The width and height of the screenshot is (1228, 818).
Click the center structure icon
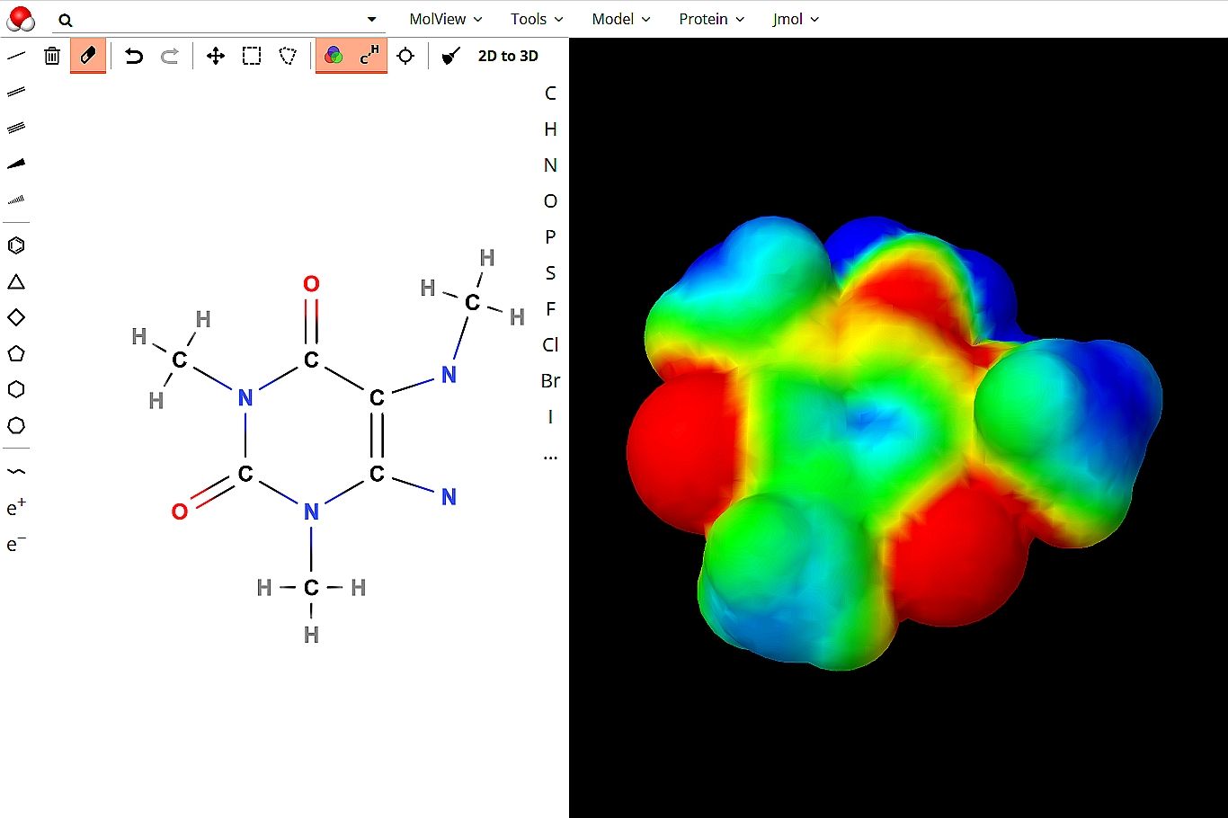(405, 56)
